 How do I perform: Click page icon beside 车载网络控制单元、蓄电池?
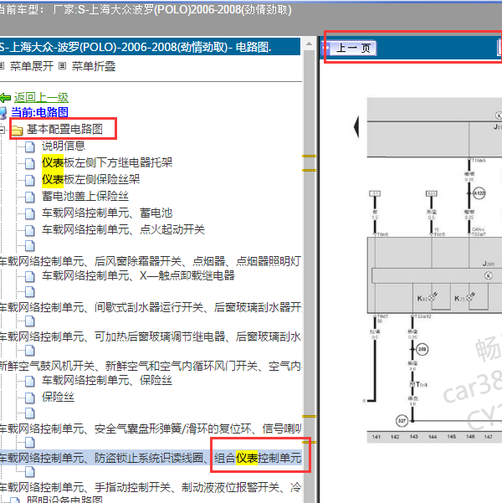(x=30, y=213)
